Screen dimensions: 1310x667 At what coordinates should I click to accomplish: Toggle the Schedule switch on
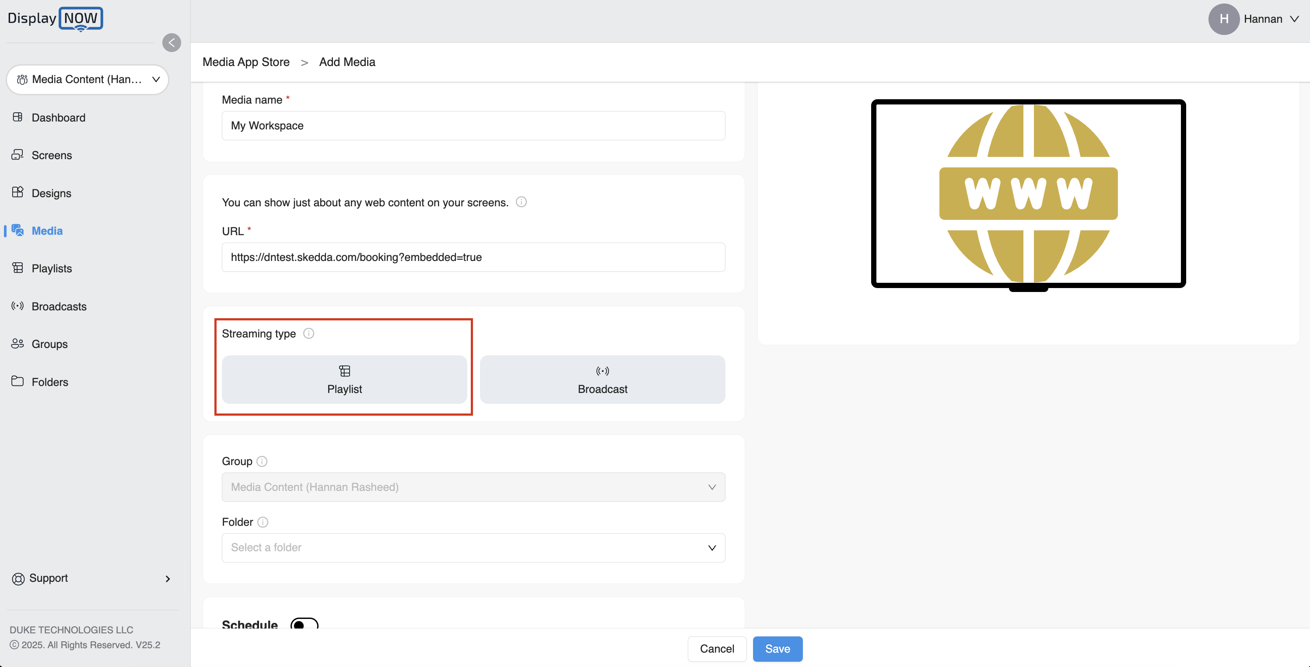point(304,623)
